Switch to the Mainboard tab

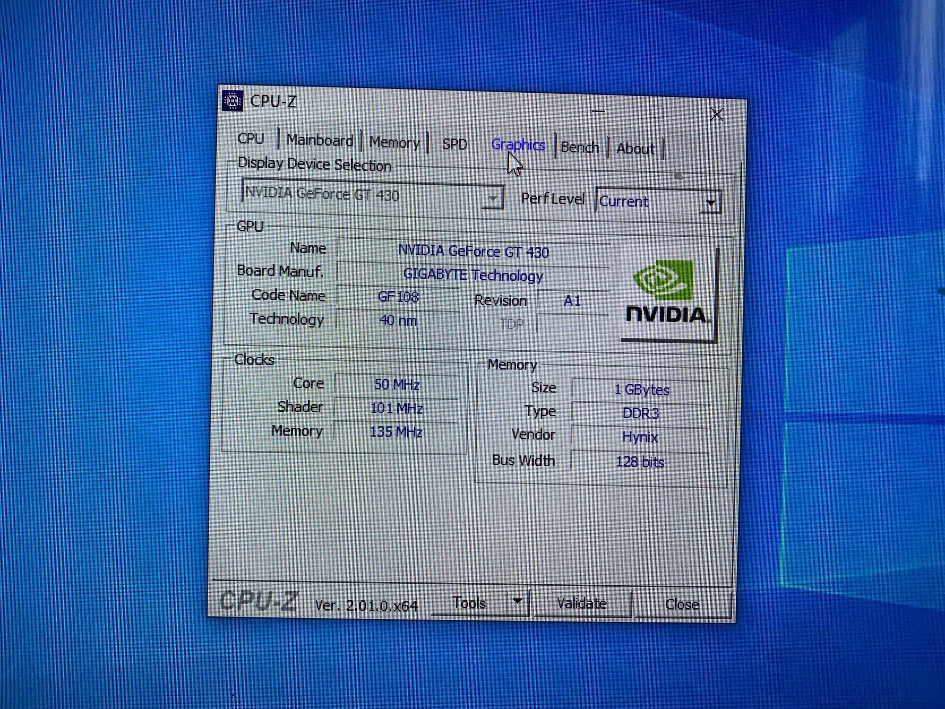pyautogui.click(x=320, y=140)
